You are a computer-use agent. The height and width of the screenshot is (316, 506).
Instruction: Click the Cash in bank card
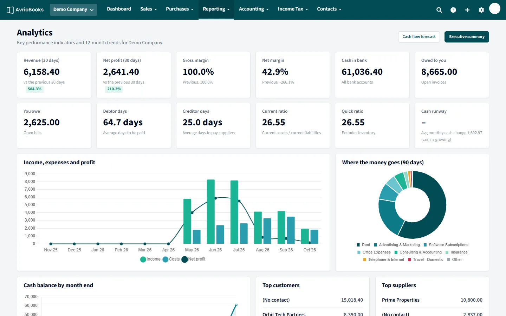372,75
